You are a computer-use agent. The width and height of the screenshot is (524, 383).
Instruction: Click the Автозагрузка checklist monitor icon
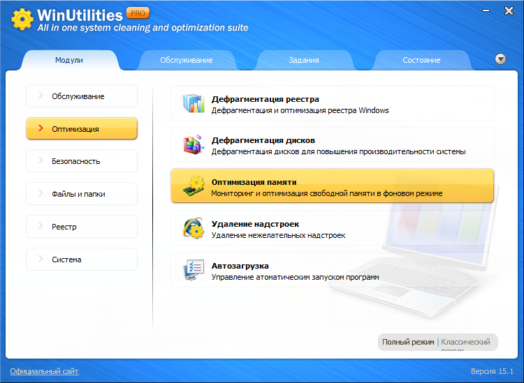pos(194,269)
